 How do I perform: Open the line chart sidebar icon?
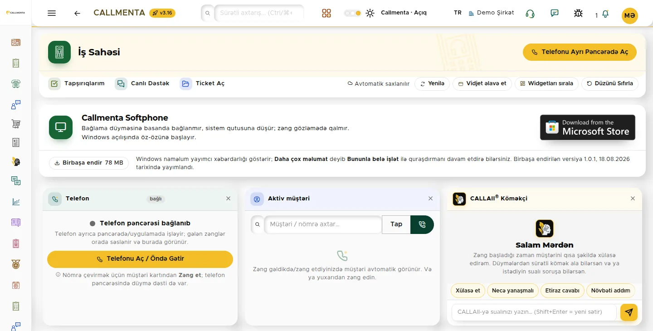coord(16,202)
